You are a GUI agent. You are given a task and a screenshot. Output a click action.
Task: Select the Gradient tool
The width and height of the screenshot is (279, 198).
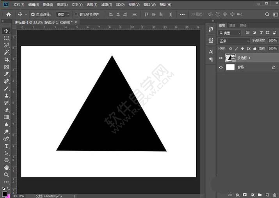click(6, 117)
